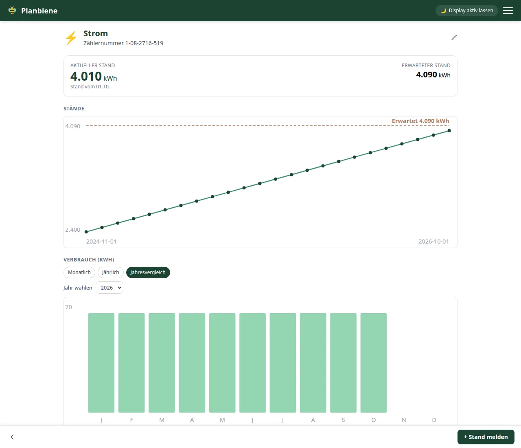The width and height of the screenshot is (521, 448).
Task: Click the + Stand melden button
Action: [x=486, y=437]
